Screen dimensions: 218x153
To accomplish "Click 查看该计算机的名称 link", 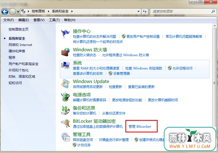I will (x=88, y=73).
